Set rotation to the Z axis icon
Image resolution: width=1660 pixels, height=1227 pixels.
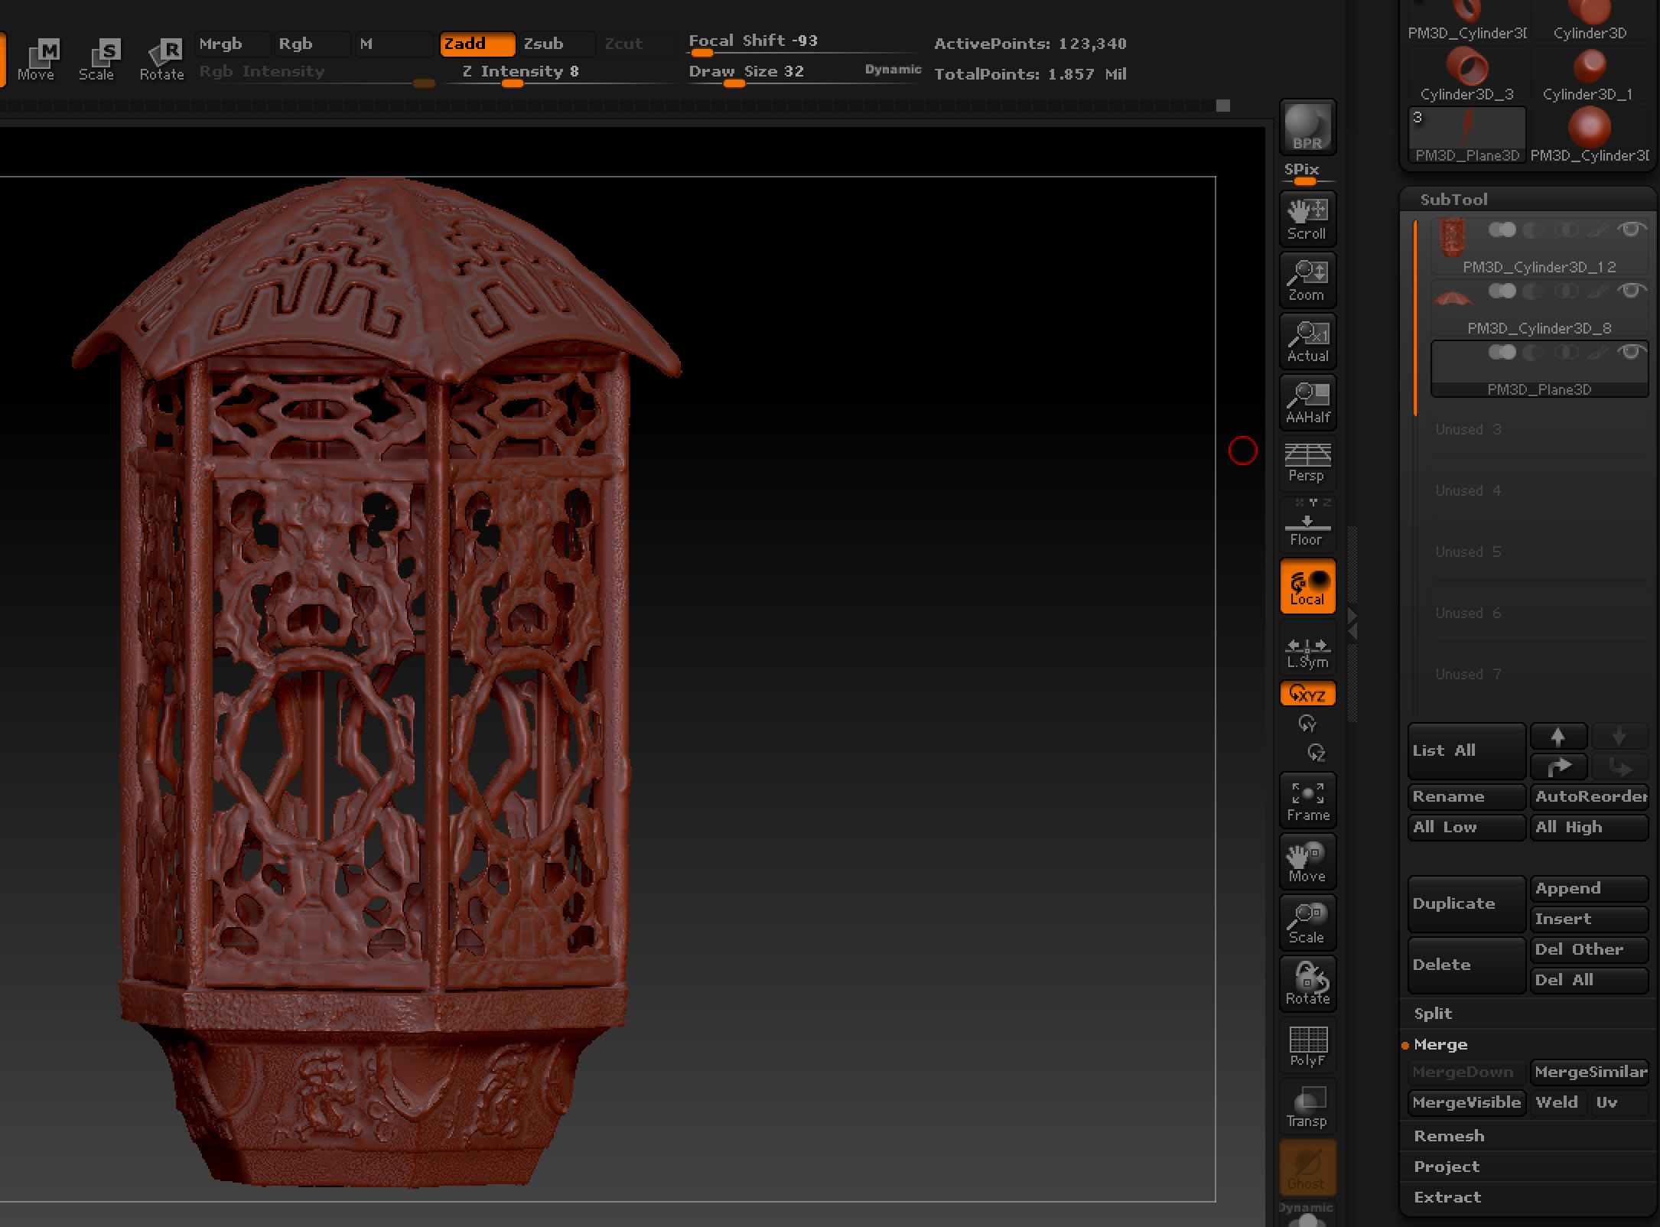[1316, 753]
